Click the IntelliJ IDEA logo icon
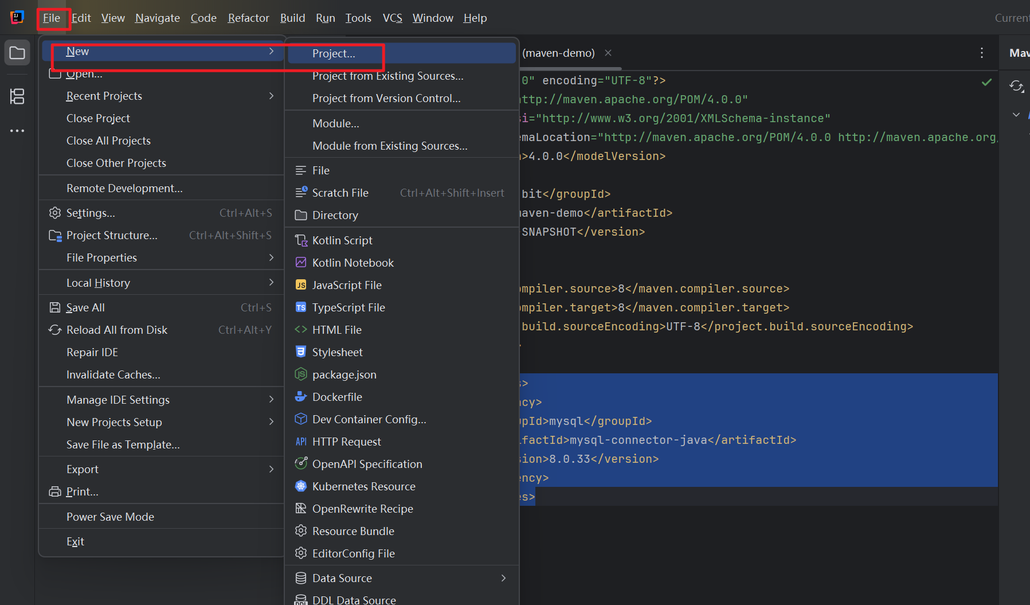 (17, 17)
